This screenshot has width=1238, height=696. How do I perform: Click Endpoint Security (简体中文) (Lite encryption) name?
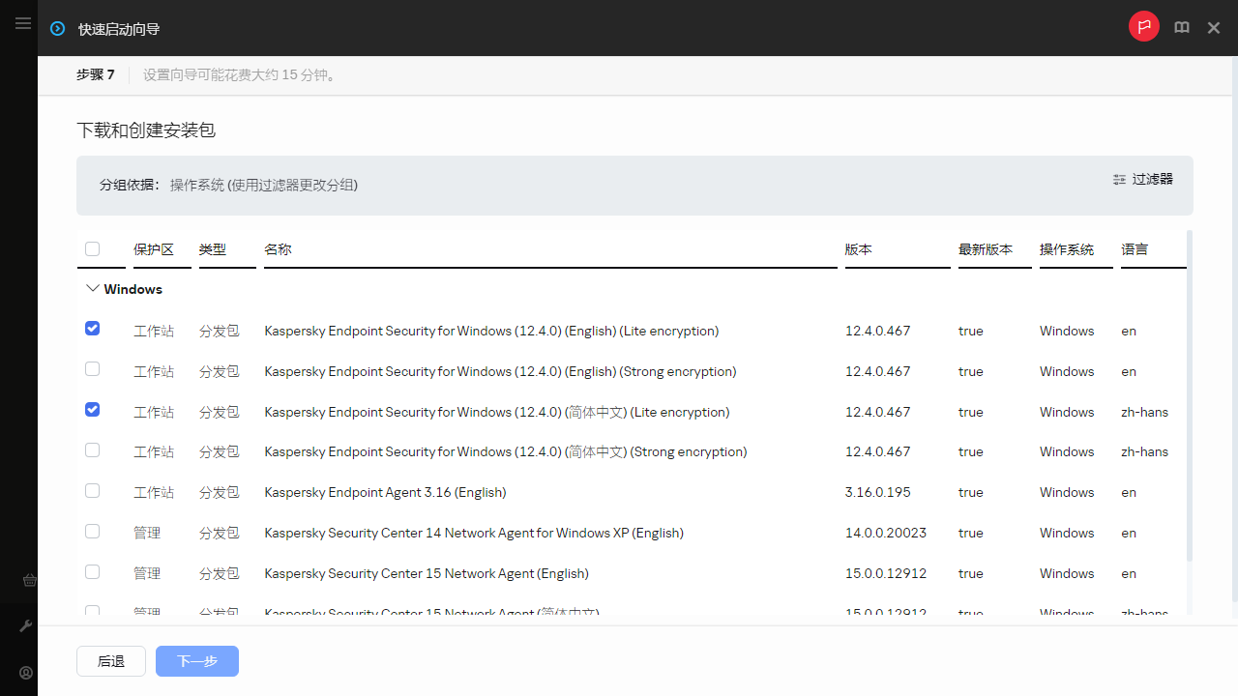[x=497, y=412]
